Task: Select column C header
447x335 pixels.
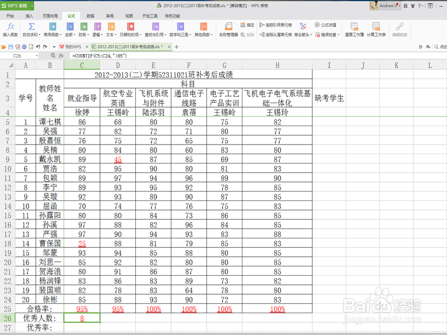Action: pyautogui.click(x=82, y=65)
